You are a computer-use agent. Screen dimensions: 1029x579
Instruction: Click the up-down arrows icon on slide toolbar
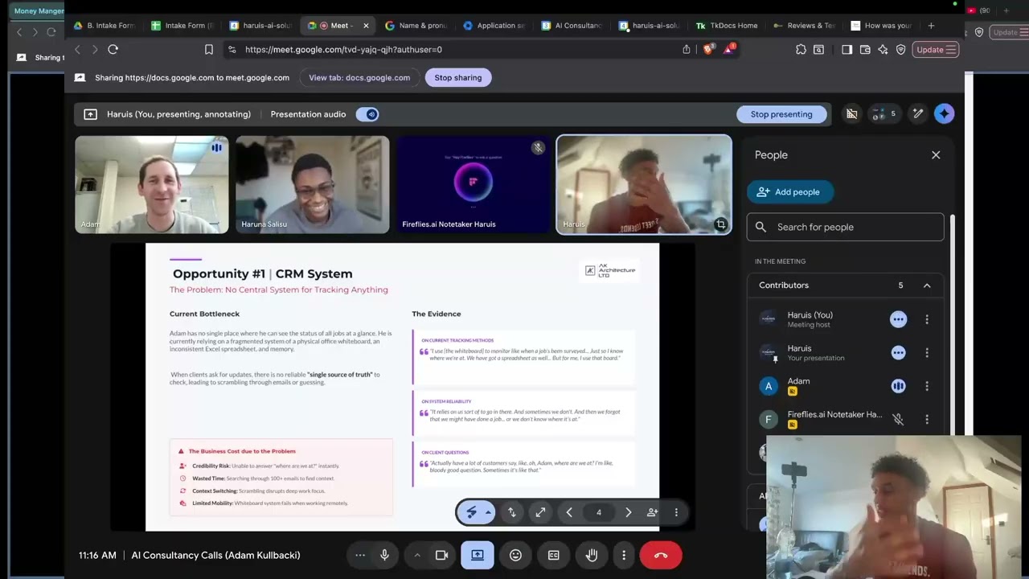(511, 512)
